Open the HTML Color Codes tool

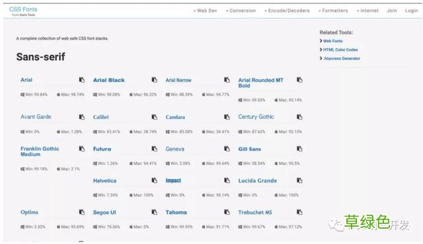(x=340, y=50)
